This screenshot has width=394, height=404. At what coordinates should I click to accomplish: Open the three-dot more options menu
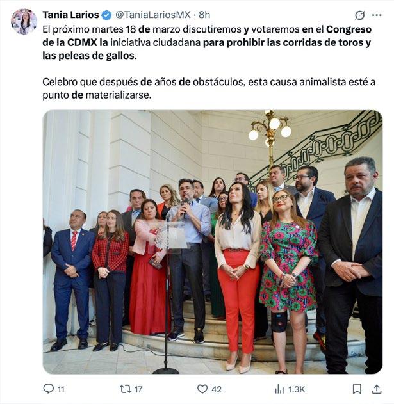(x=377, y=15)
